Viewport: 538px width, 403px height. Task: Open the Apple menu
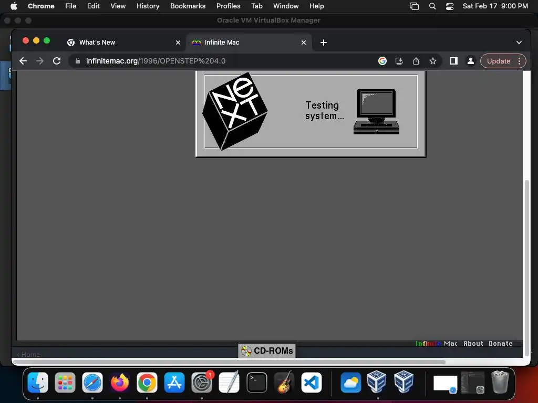point(14,6)
